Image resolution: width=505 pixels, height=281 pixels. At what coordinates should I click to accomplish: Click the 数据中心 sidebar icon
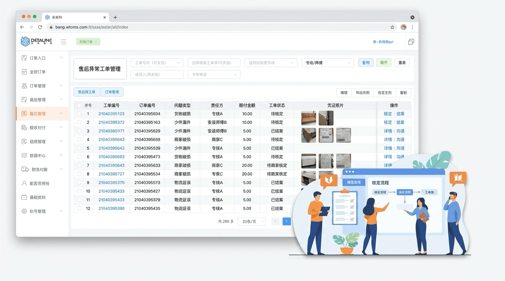click(x=24, y=156)
